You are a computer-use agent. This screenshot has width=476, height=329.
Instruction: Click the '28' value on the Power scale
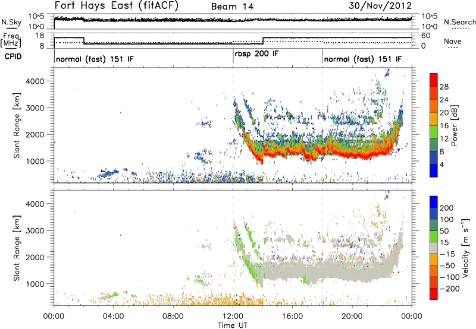(444, 87)
